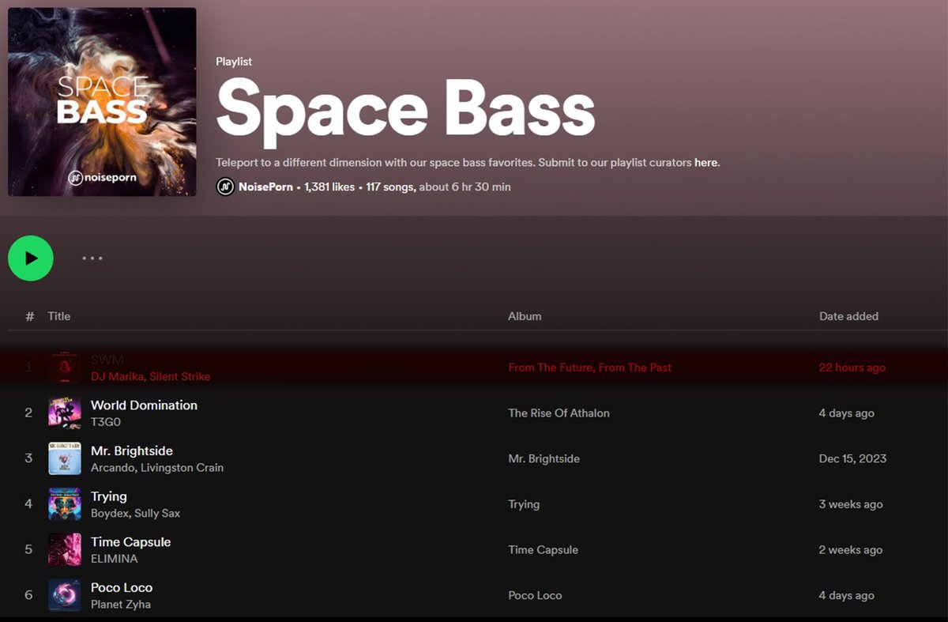The height and width of the screenshot is (622, 948).
Task: Open the Mr. Brightside album link
Action: pyautogui.click(x=544, y=458)
